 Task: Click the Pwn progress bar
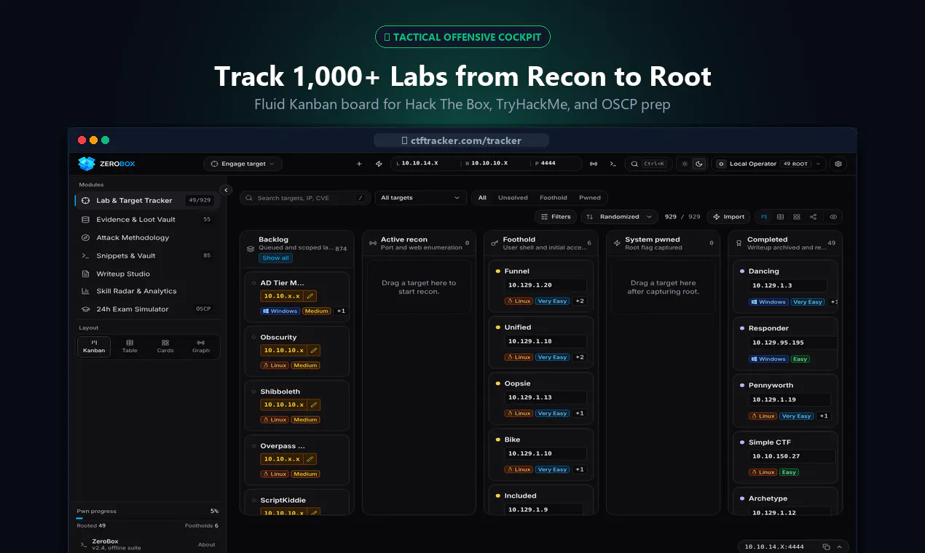click(x=147, y=518)
